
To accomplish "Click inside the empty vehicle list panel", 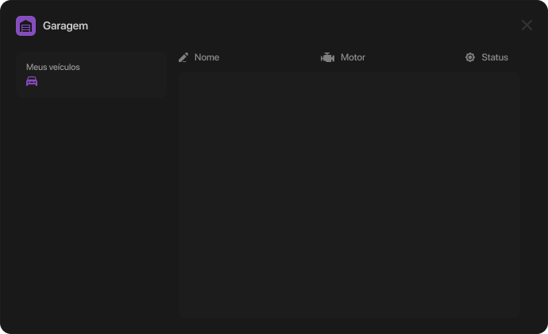I will click(x=349, y=195).
